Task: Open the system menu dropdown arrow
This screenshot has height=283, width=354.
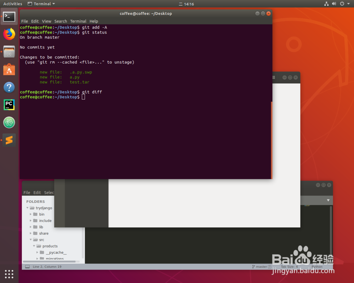Action: click(x=348, y=4)
